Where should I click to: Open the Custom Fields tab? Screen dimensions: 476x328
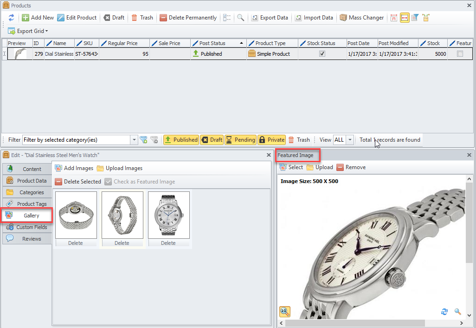[x=27, y=227]
